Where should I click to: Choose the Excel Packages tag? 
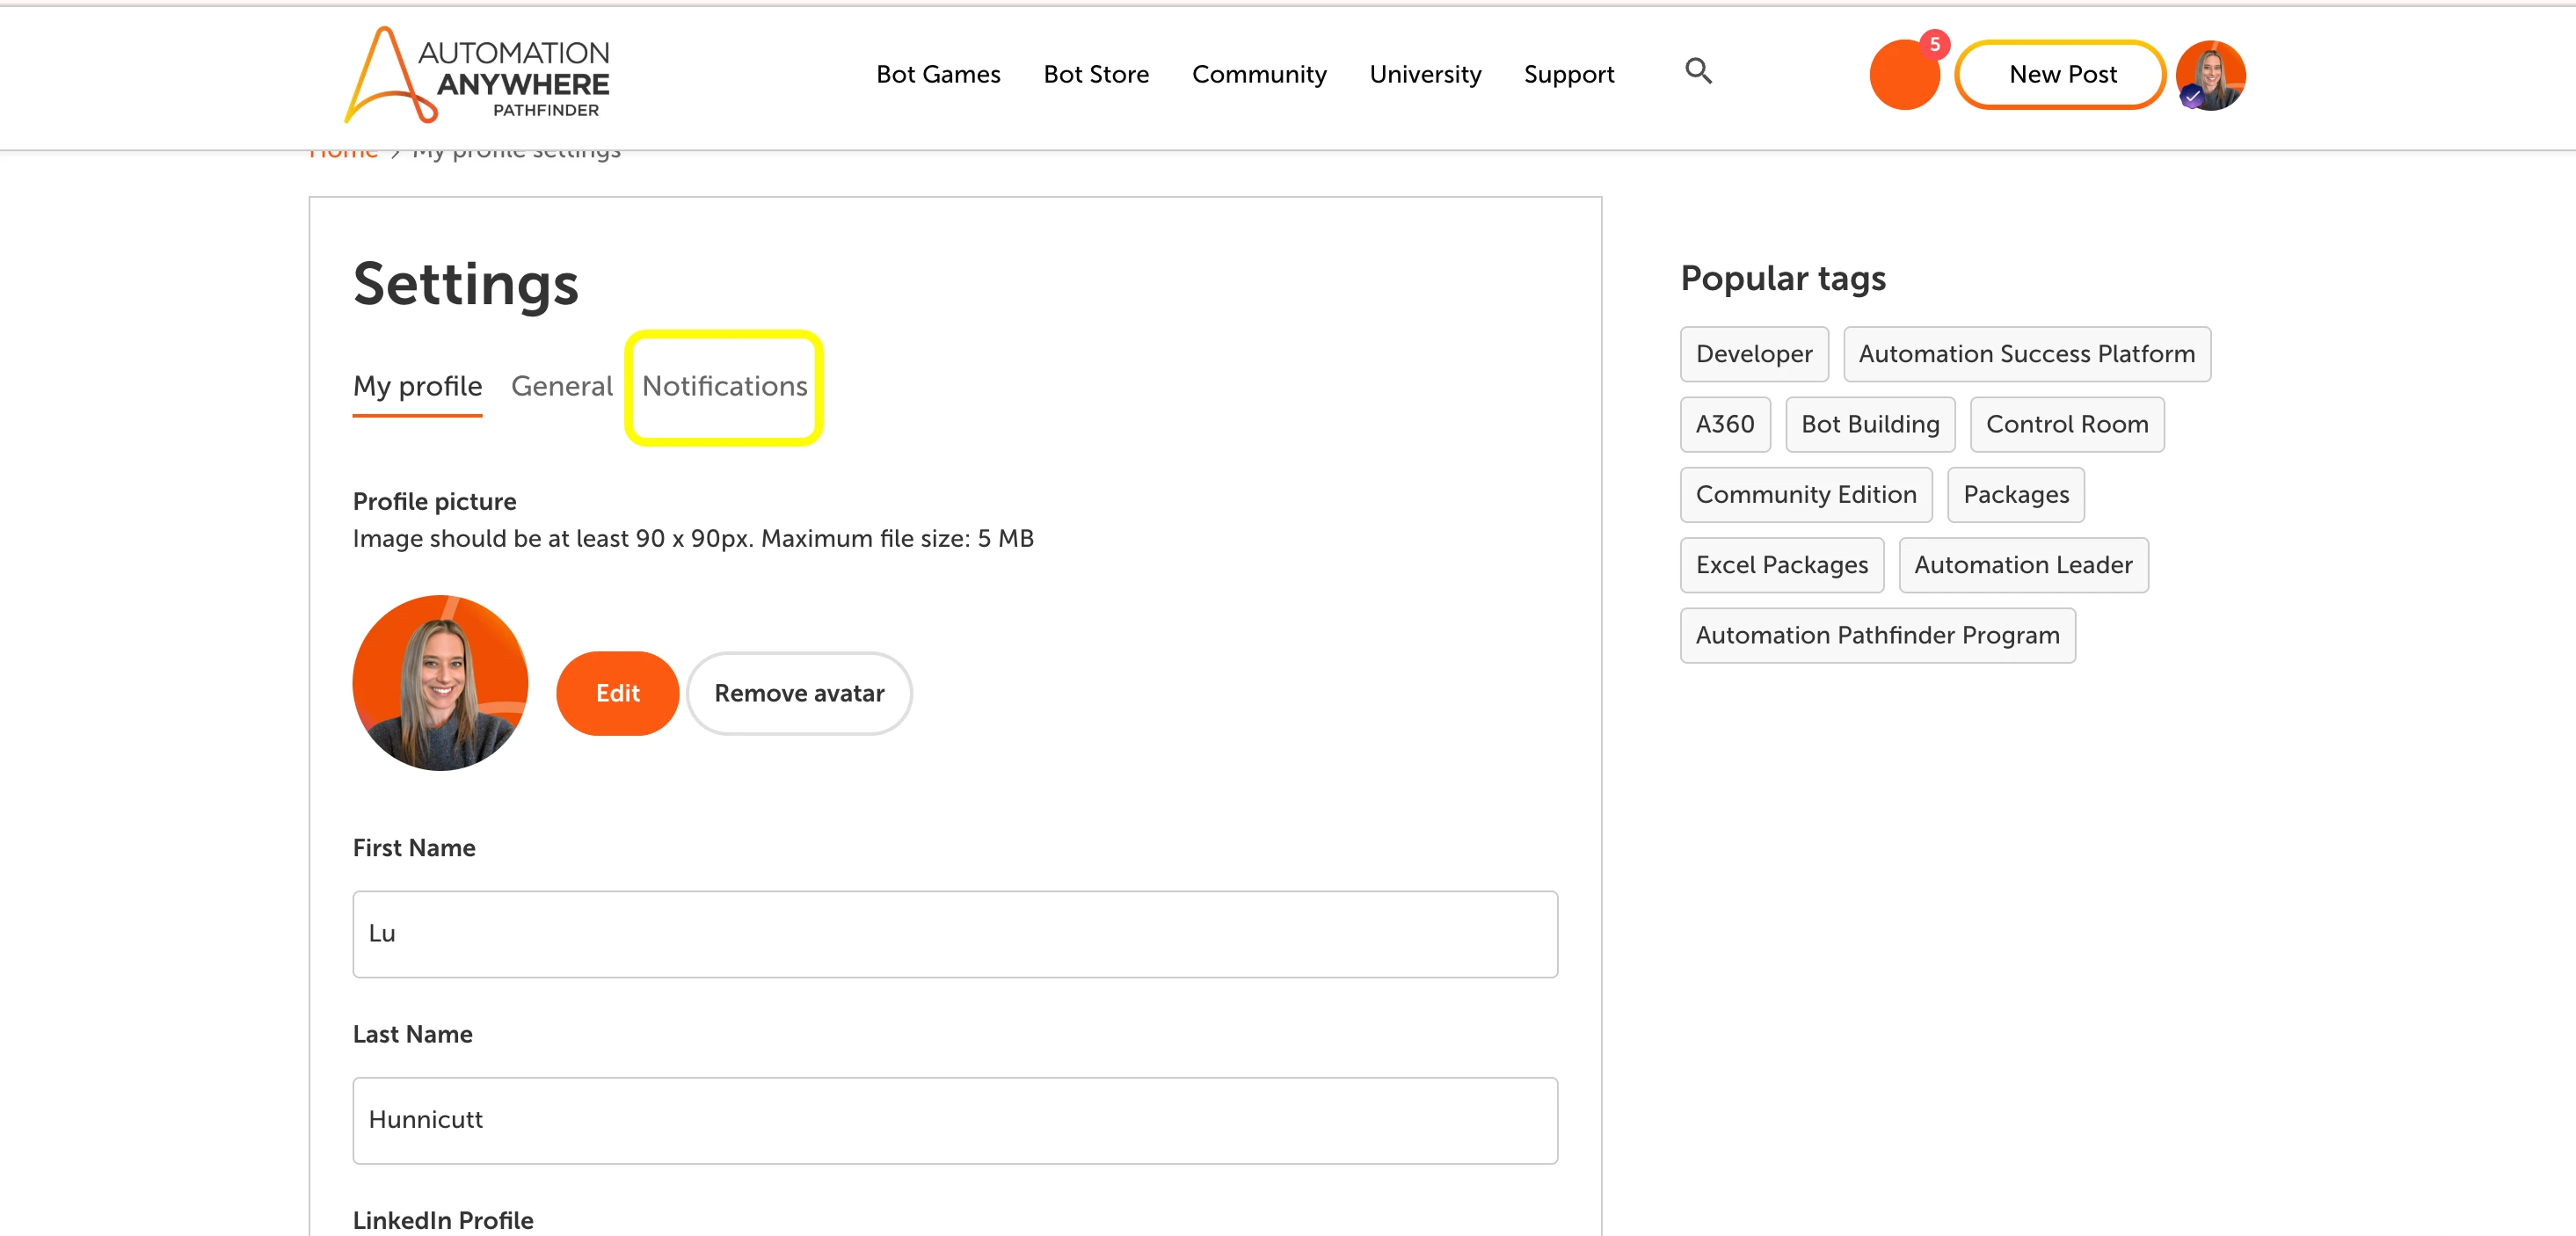1781,565
